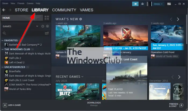Select Battlefield: Bad Company 2
This screenshot has height=111, width=188.
[x=25, y=45]
